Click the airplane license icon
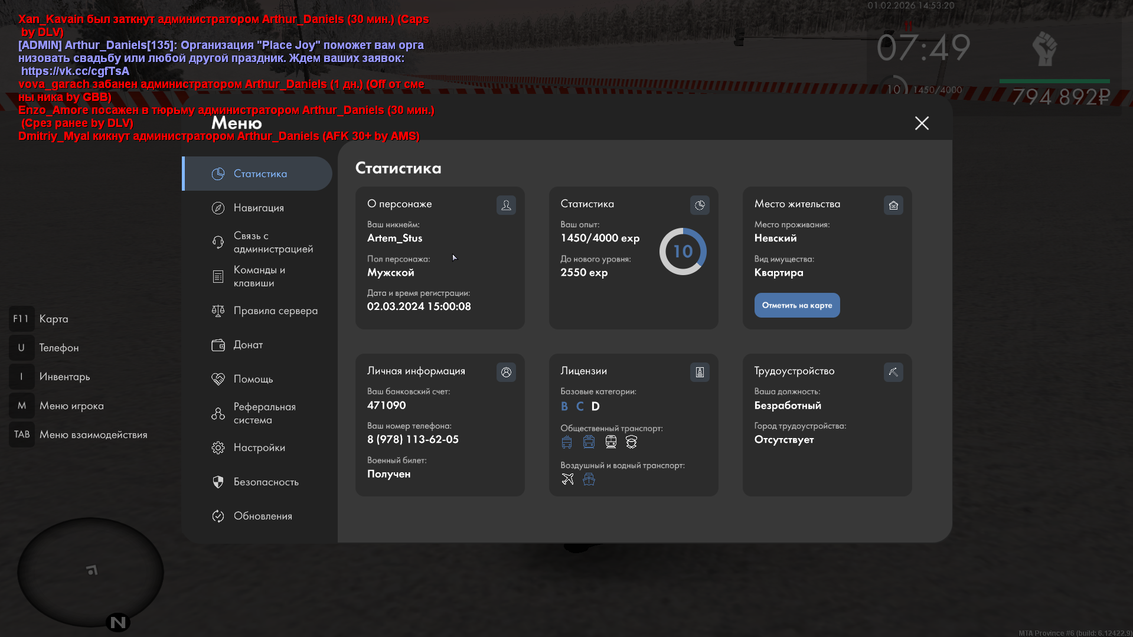This screenshot has width=1133, height=637. click(x=567, y=479)
